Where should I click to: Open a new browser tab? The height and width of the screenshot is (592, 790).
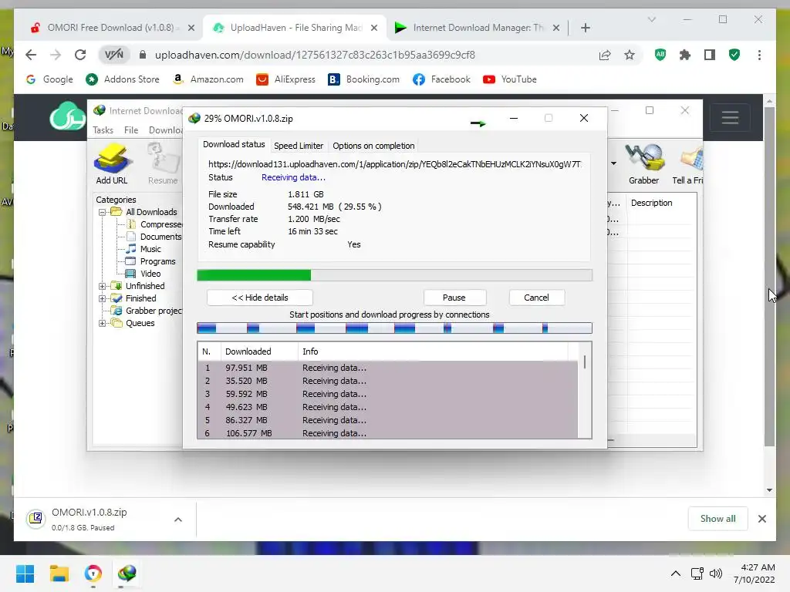pos(585,29)
